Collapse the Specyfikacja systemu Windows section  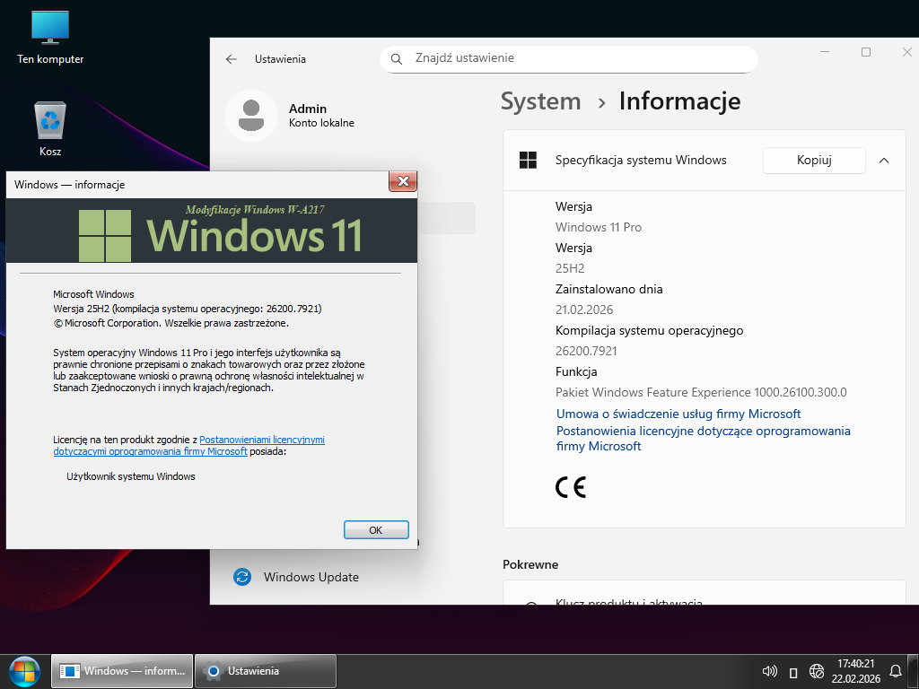point(884,161)
